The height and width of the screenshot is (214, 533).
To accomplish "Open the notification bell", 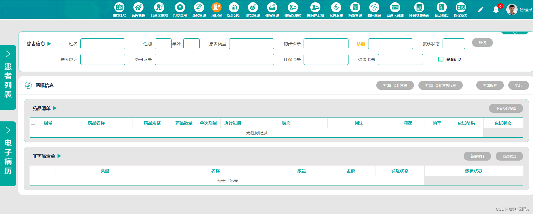I will pos(496,10).
